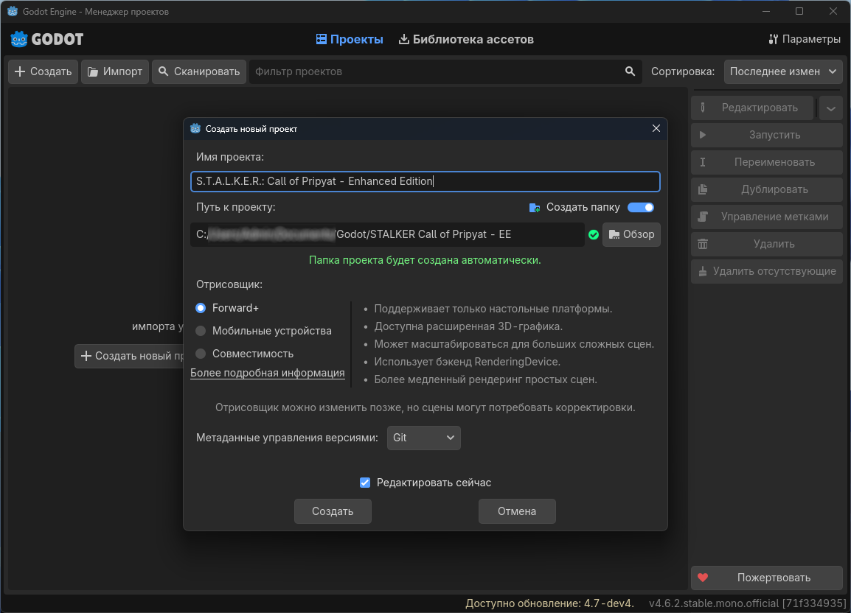The height and width of the screenshot is (613, 851).
Task: Click the Обзор browse button
Action: click(x=632, y=234)
